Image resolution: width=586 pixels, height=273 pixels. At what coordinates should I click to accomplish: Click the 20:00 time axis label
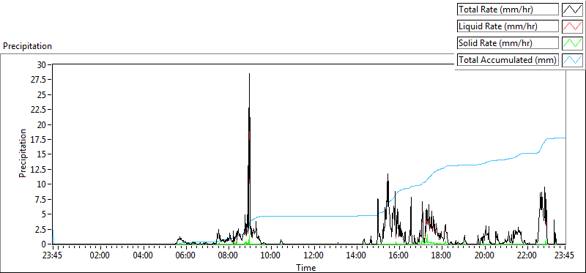point(485,256)
